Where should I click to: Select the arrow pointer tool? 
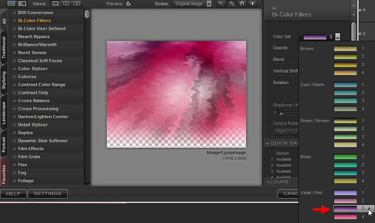pyautogui.click(x=222, y=4)
